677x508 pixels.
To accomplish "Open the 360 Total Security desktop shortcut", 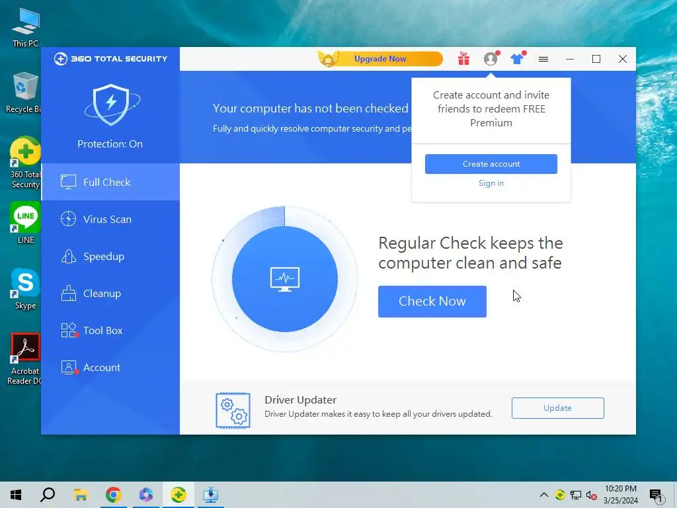I will (x=26, y=163).
